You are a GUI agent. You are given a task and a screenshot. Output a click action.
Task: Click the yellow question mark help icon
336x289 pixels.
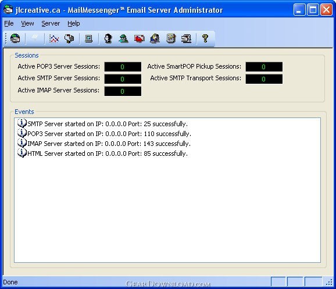coord(205,38)
